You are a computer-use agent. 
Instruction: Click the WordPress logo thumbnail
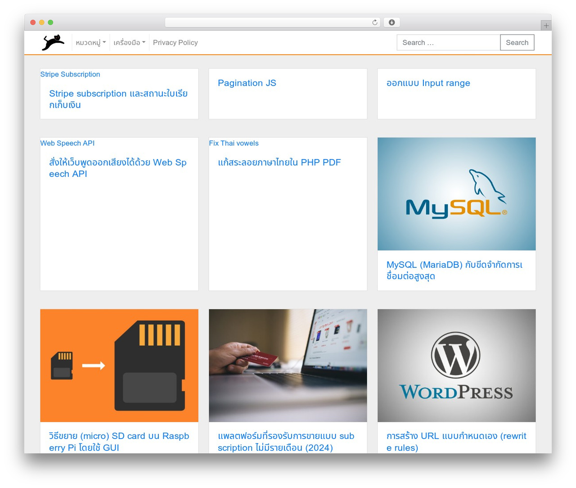pyautogui.click(x=456, y=366)
